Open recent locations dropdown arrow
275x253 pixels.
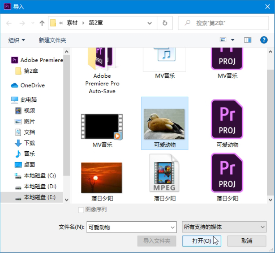[33, 23]
